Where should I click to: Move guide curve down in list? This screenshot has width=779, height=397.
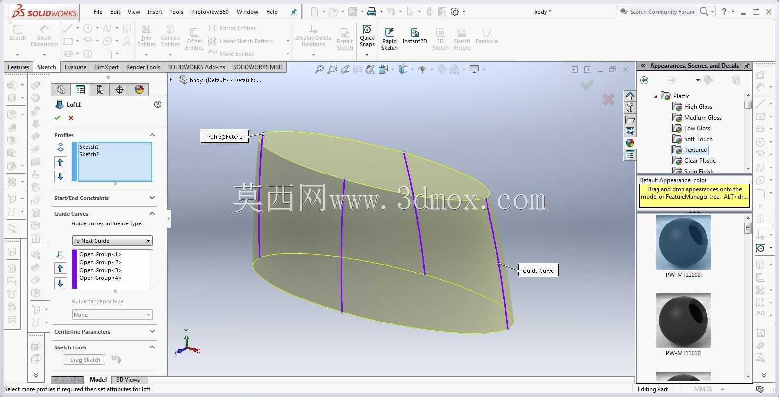(x=60, y=283)
